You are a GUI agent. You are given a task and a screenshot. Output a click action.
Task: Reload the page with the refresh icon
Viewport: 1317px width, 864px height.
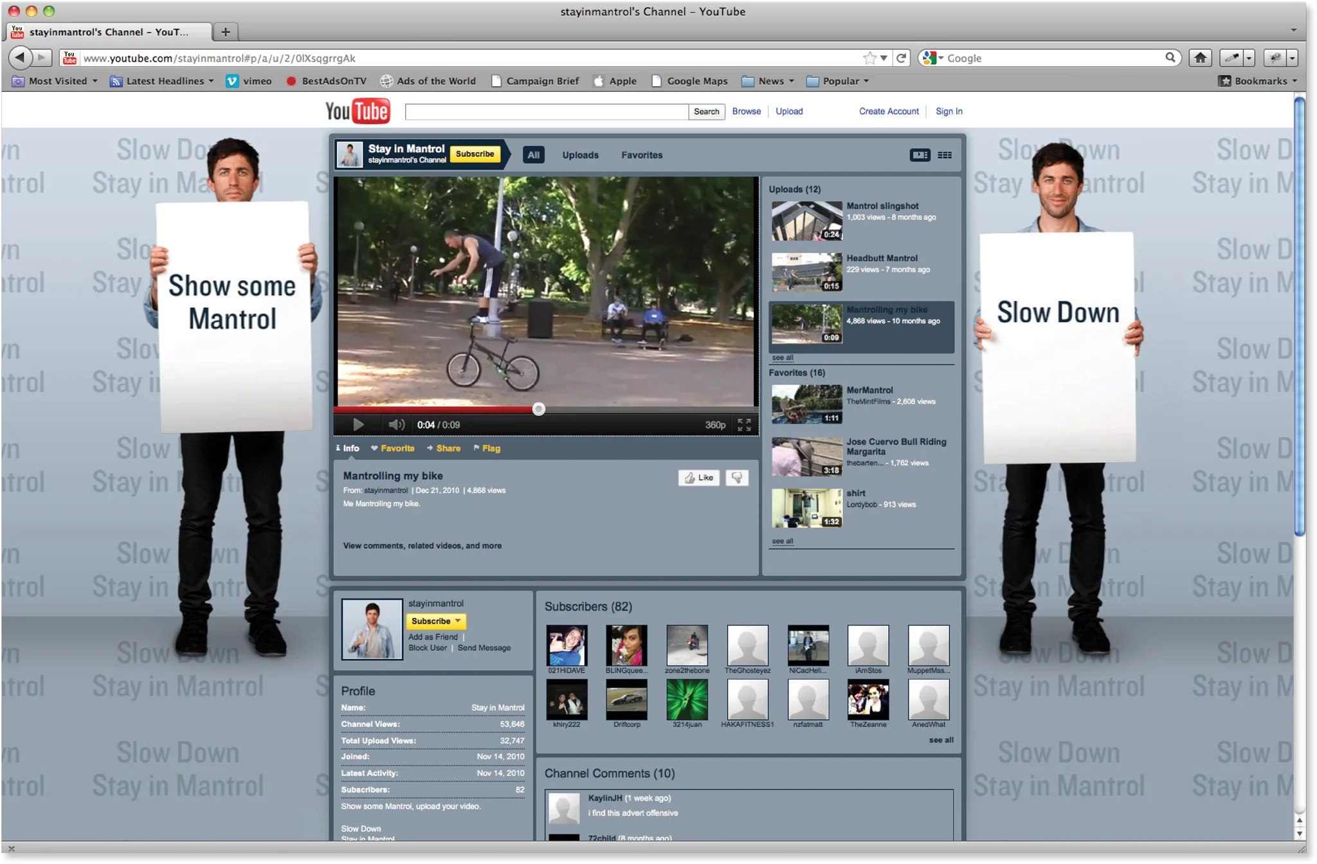click(x=901, y=58)
